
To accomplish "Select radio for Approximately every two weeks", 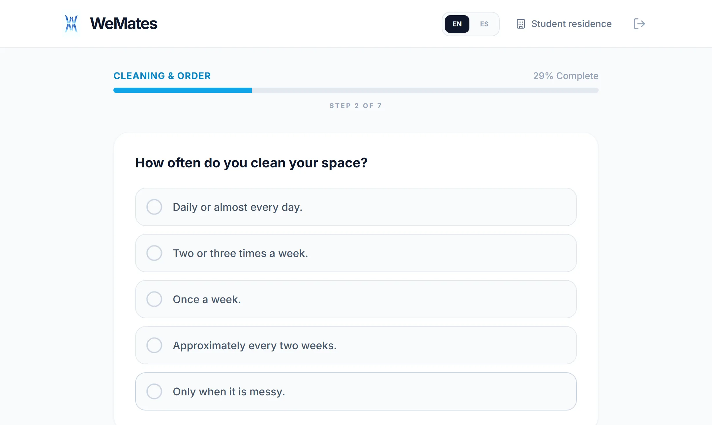I will pos(154,345).
